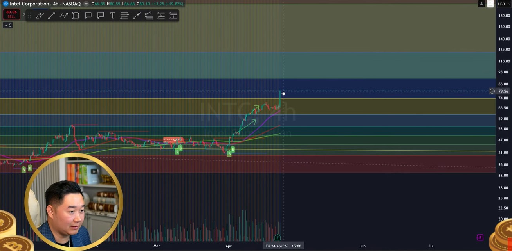512x251 pixels.
Task: Click the 79.56 price label plus icon
Action: click(492, 91)
